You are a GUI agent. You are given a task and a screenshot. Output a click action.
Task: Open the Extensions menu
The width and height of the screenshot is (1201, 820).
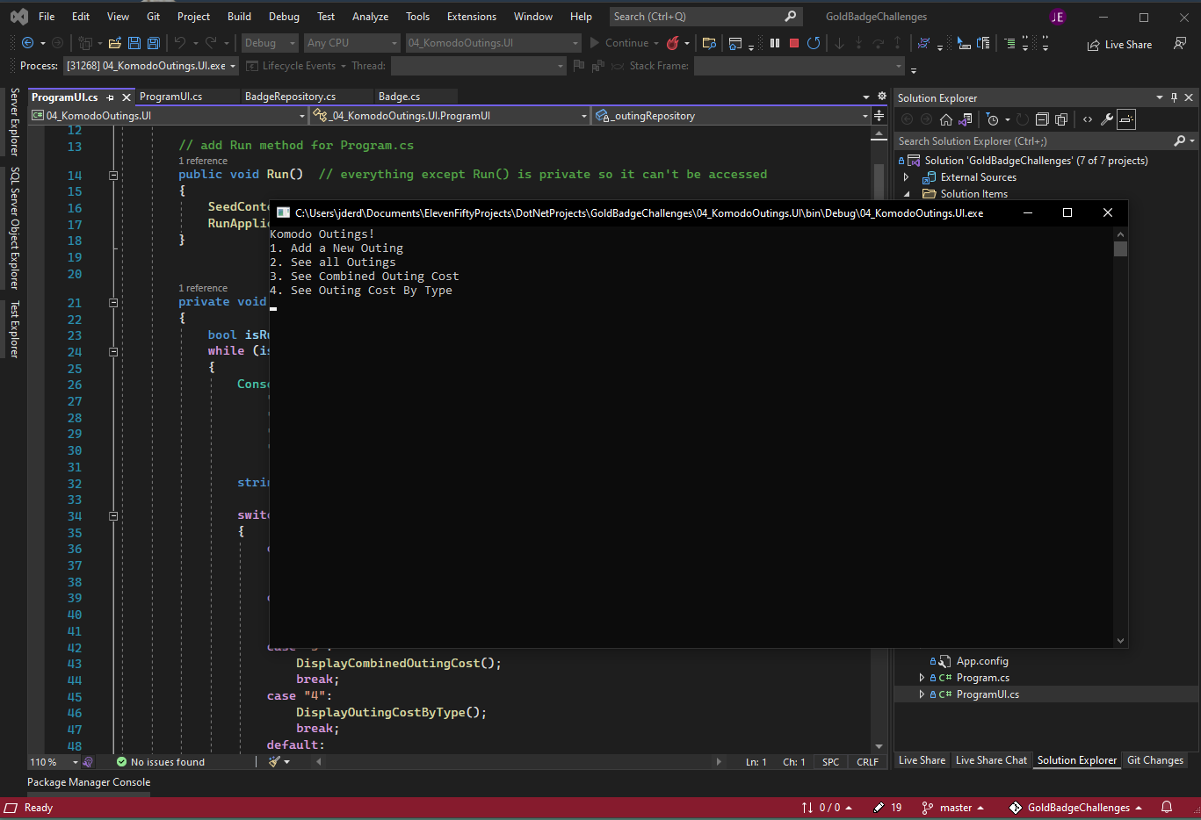(x=472, y=17)
